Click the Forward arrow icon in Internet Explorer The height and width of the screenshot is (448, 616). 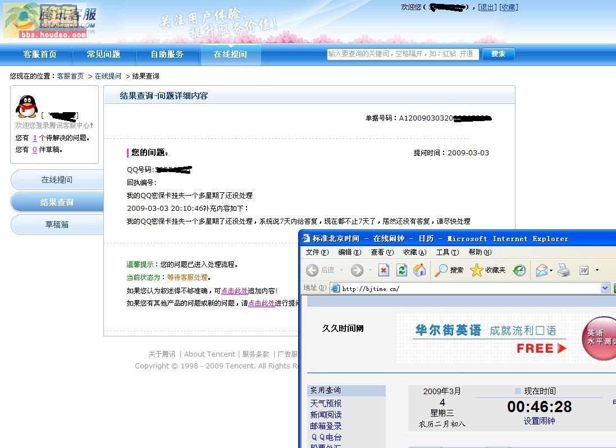[x=357, y=270]
